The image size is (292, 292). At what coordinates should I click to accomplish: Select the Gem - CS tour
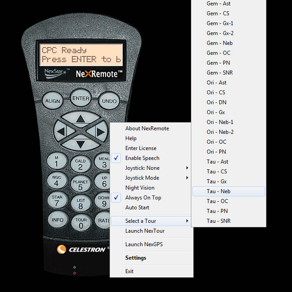point(229,13)
